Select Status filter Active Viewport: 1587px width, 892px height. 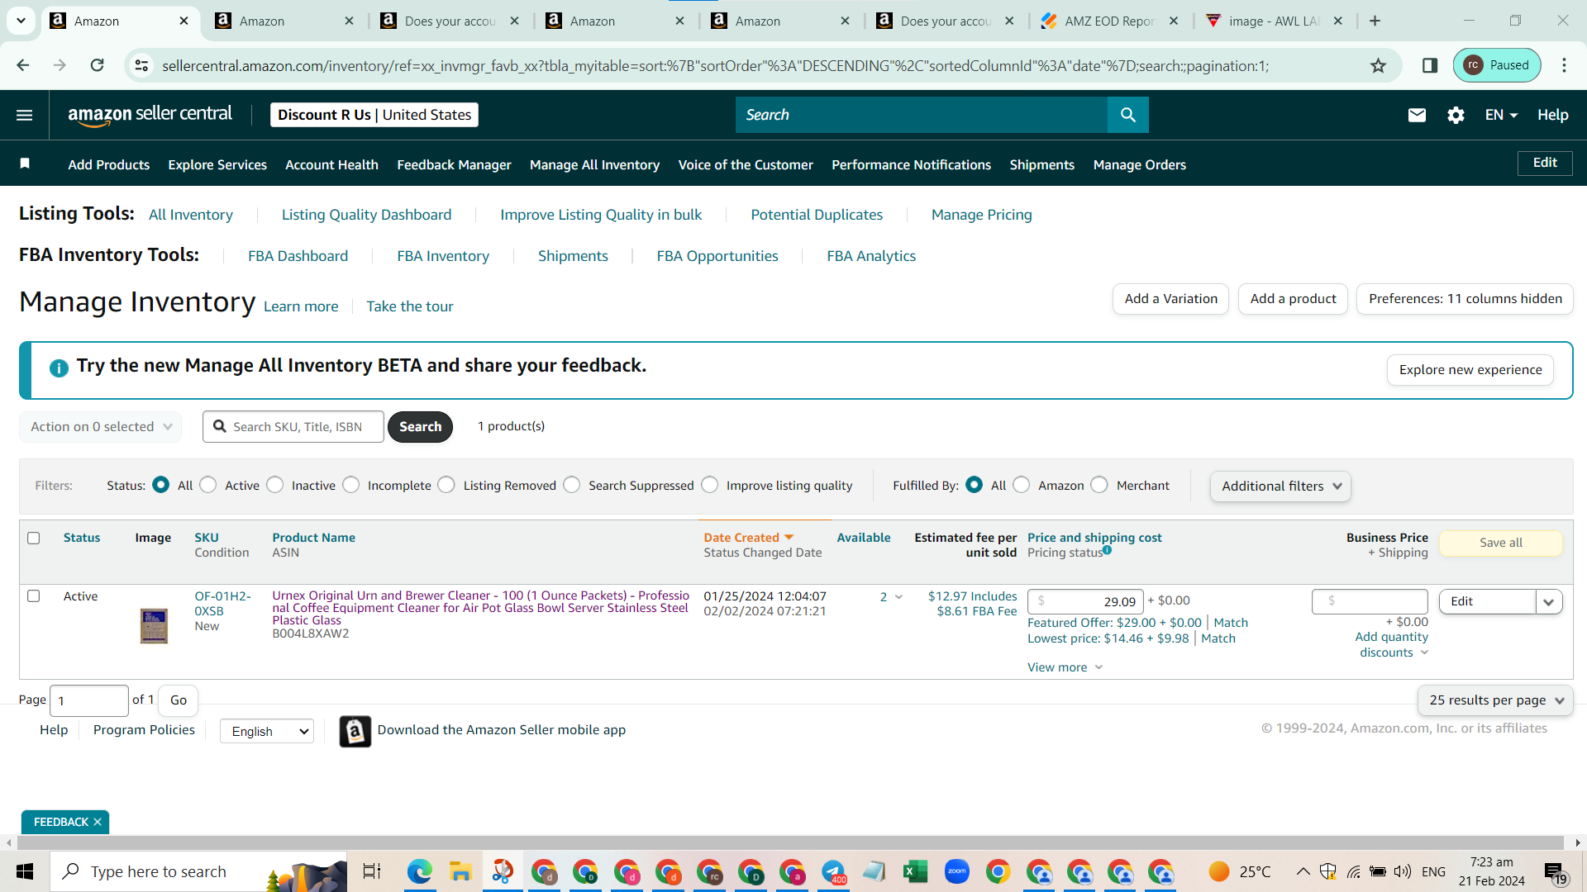[208, 486]
